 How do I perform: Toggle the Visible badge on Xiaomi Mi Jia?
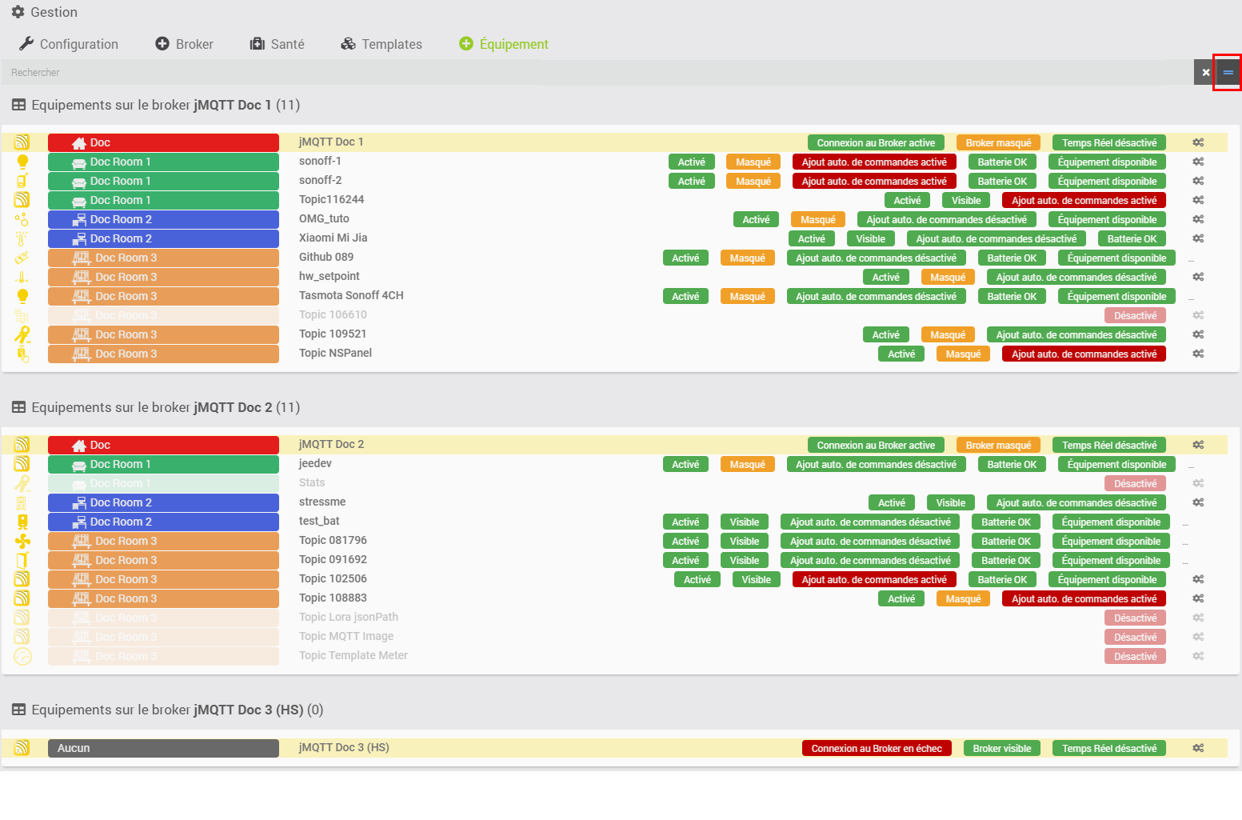870,239
